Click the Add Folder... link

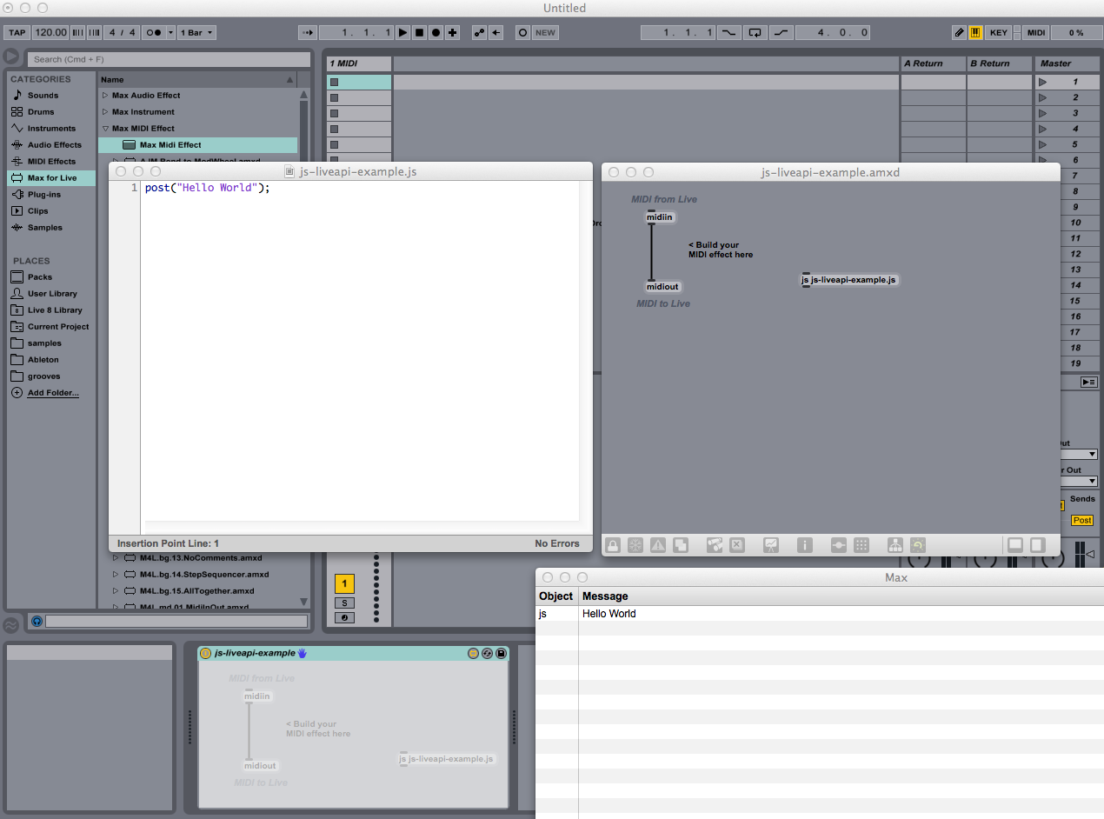pos(53,393)
